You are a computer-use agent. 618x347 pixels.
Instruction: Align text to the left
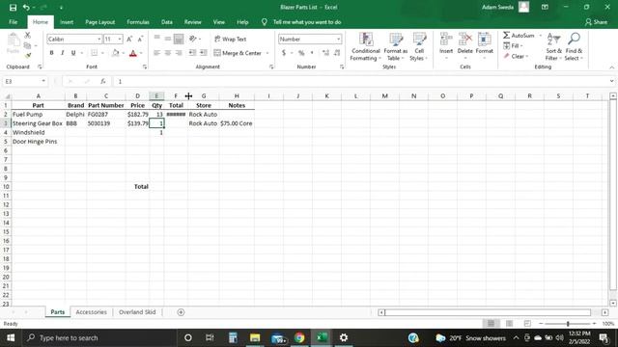coord(156,53)
